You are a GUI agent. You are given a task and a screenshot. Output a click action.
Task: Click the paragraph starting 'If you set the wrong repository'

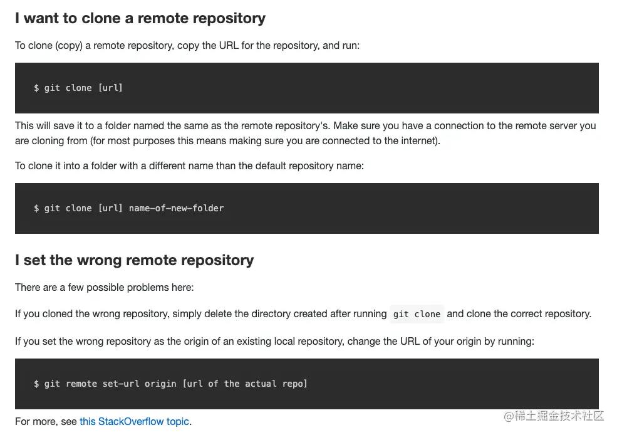tap(274, 342)
